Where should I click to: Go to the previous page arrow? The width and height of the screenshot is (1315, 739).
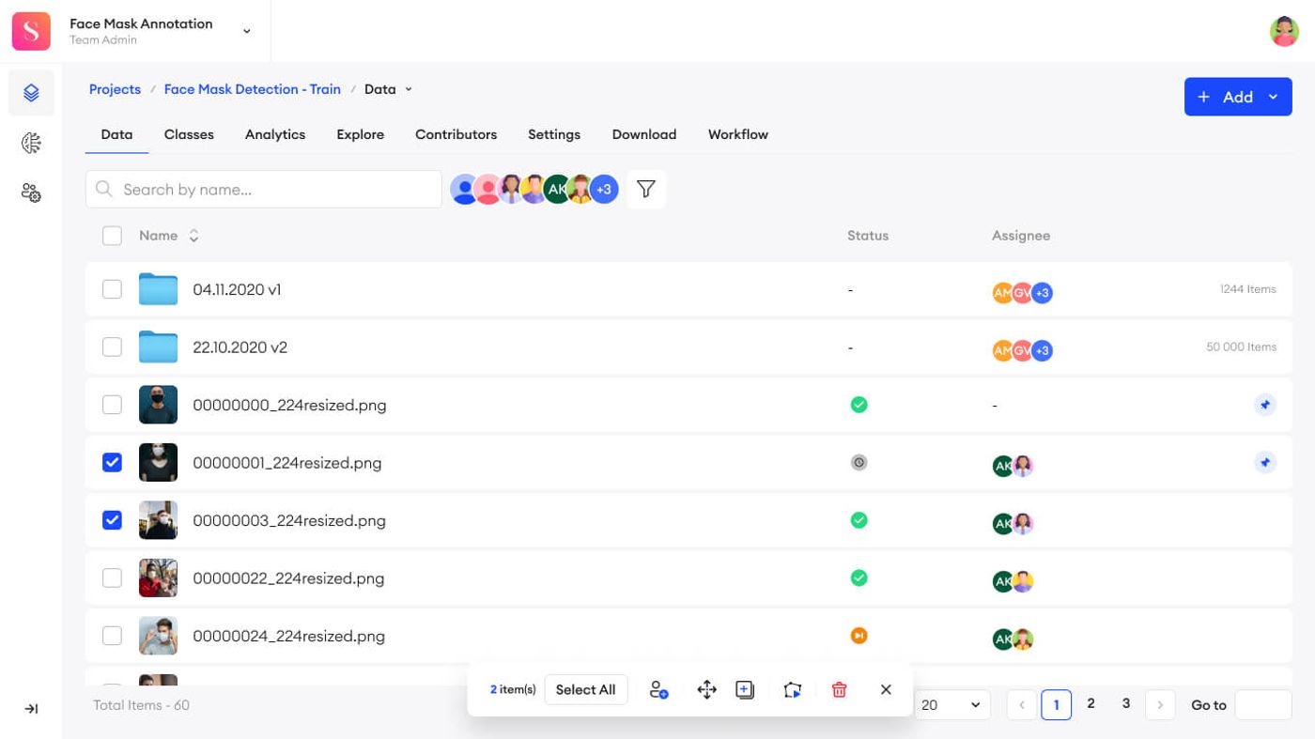pyautogui.click(x=1022, y=705)
